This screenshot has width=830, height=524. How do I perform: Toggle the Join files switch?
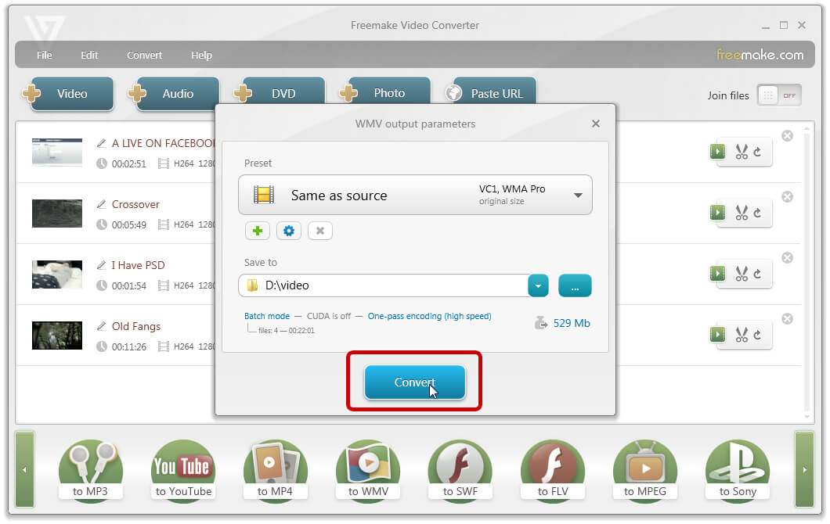tap(778, 95)
